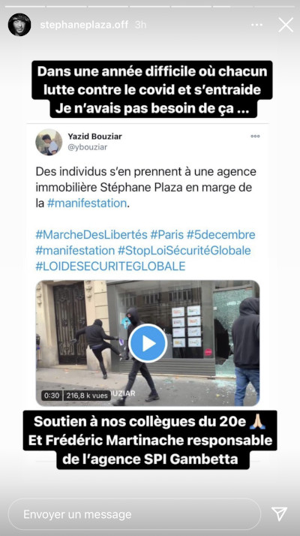
Task: Open the story three-dots options menu
Action: click(256, 25)
